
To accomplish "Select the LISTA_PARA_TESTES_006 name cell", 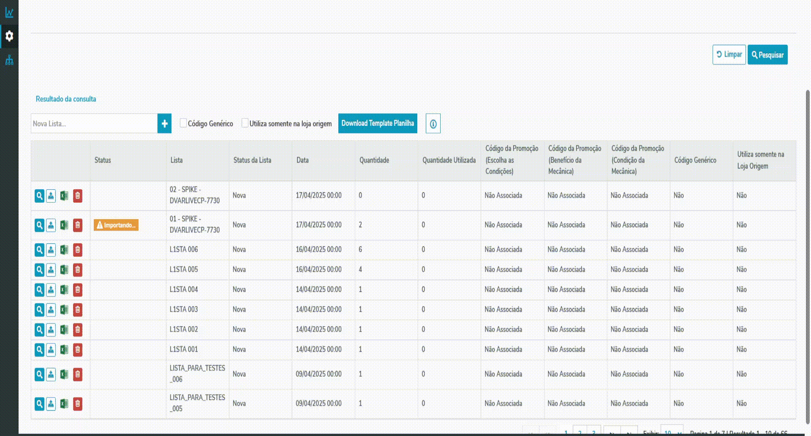I will 197,374.
